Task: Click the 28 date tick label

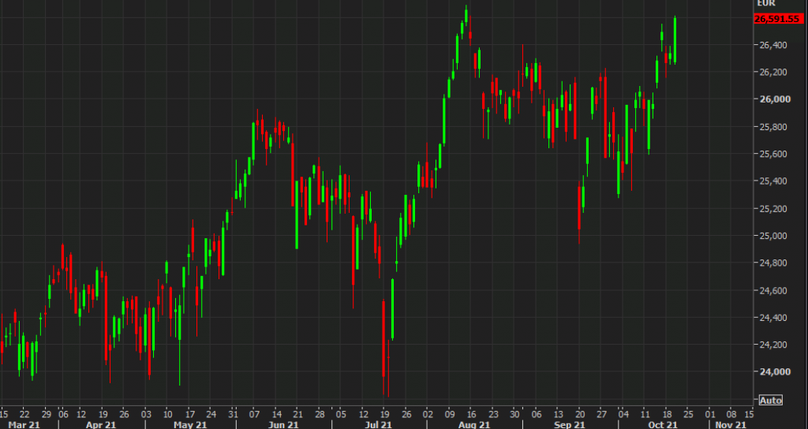Action: tap(320, 413)
